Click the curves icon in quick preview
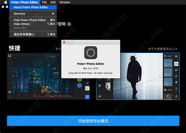 [87, 88]
